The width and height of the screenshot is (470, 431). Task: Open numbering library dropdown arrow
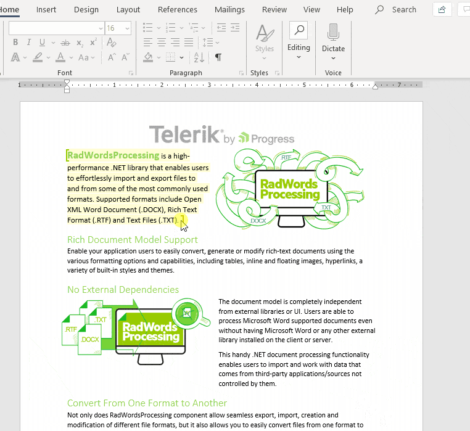[181, 28]
